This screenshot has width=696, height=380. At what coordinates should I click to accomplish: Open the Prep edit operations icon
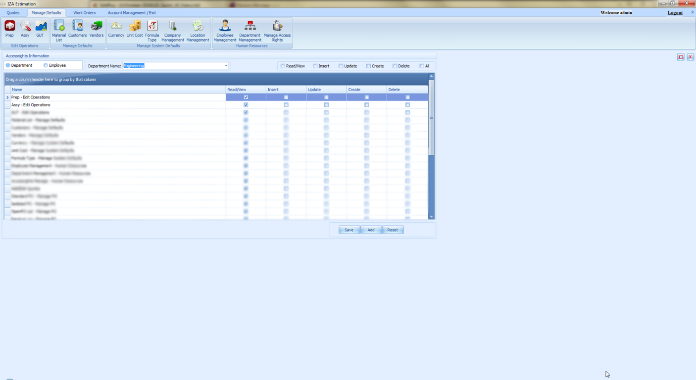click(9, 29)
